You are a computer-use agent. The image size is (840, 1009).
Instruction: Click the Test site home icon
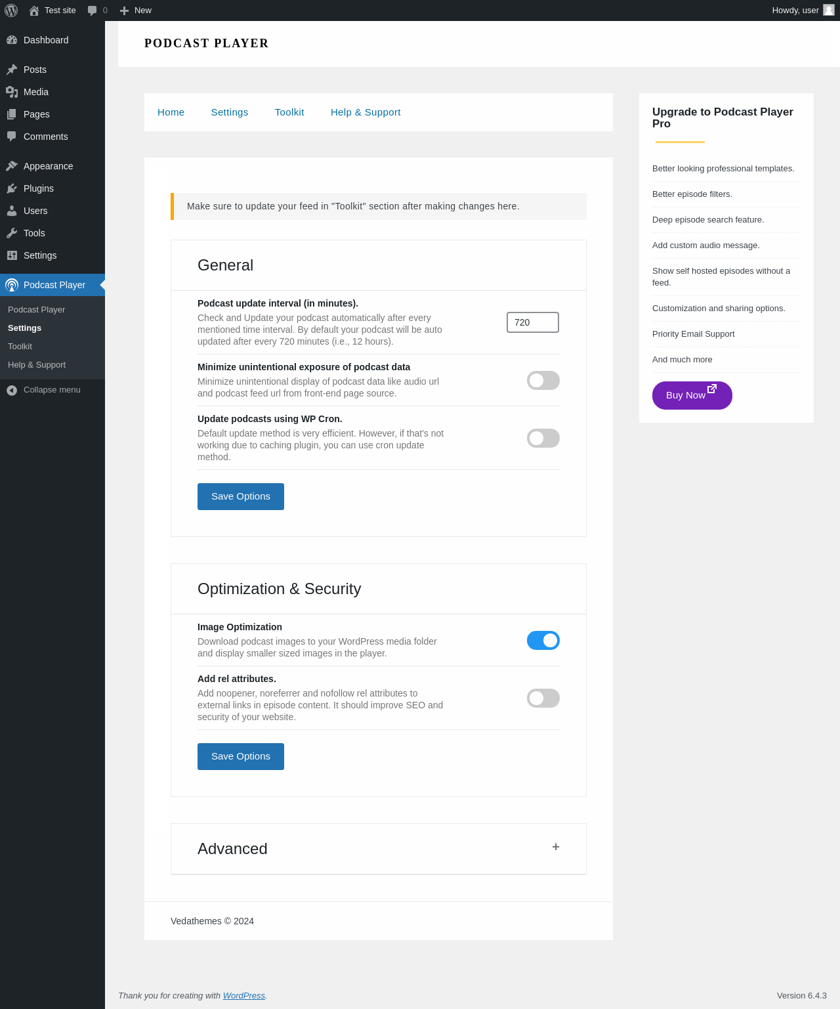coord(34,11)
